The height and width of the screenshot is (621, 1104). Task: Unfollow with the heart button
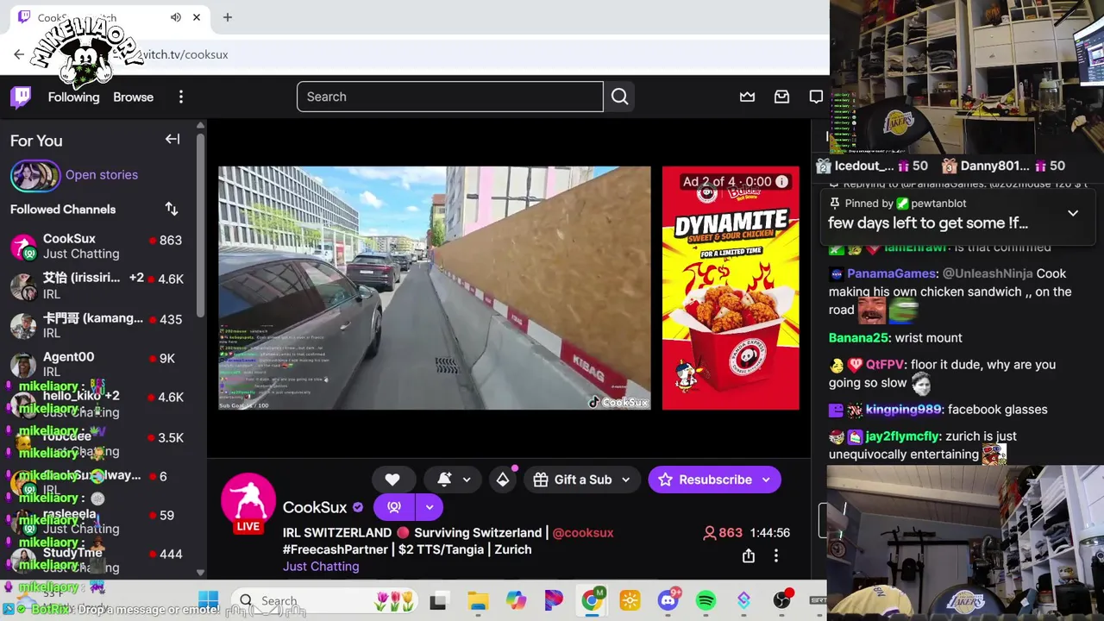[x=392, y=480]
